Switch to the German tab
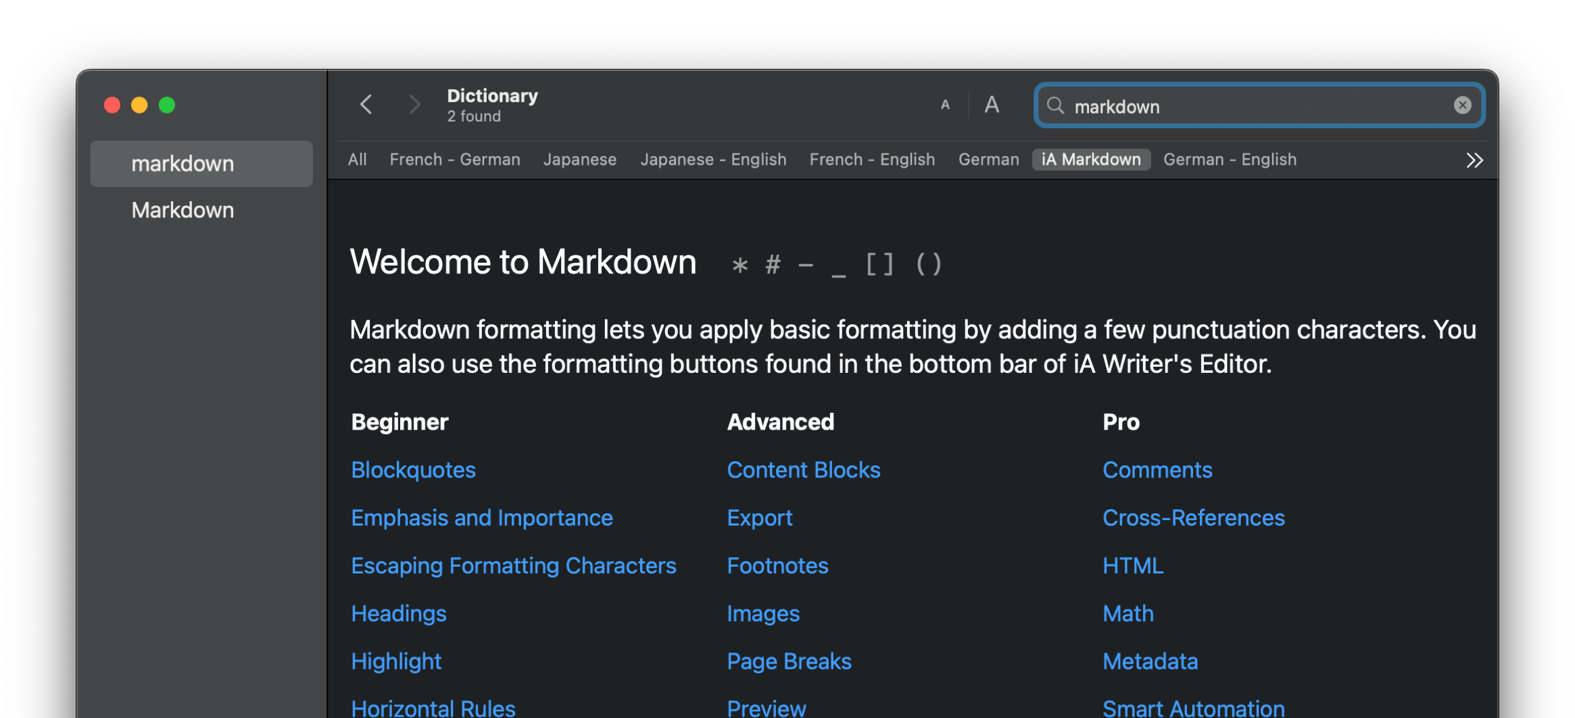Viewport: 1575px width, 718px height. point(988,159)
